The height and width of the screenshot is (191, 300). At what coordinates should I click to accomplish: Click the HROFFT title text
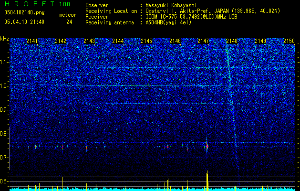29,4
